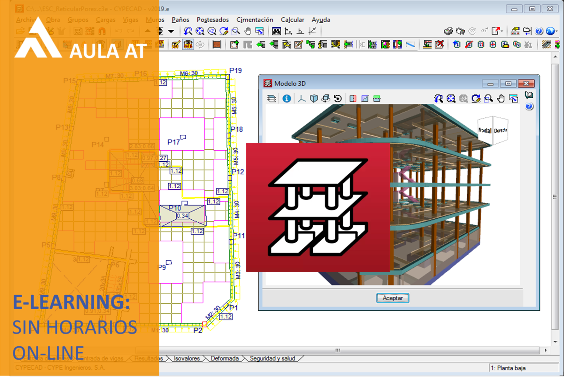Click the Aceptar button

click(393, 298)
